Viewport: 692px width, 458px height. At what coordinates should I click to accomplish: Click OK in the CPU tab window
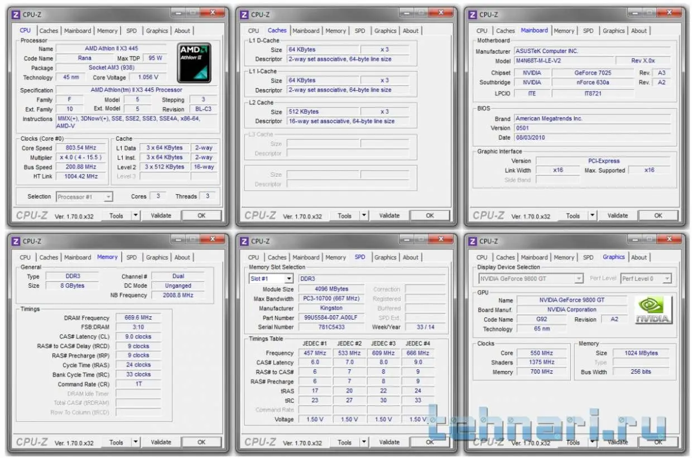201,215
